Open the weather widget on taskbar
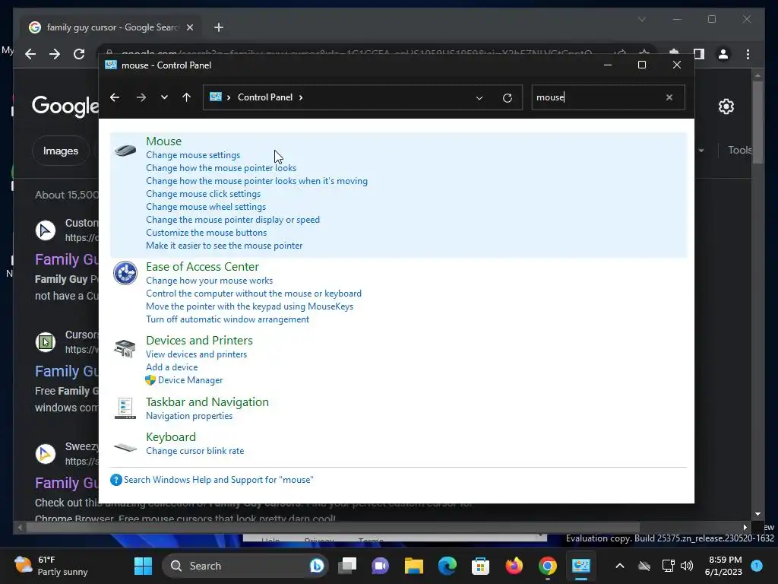778x584 pixels. (x=51, y=566)
